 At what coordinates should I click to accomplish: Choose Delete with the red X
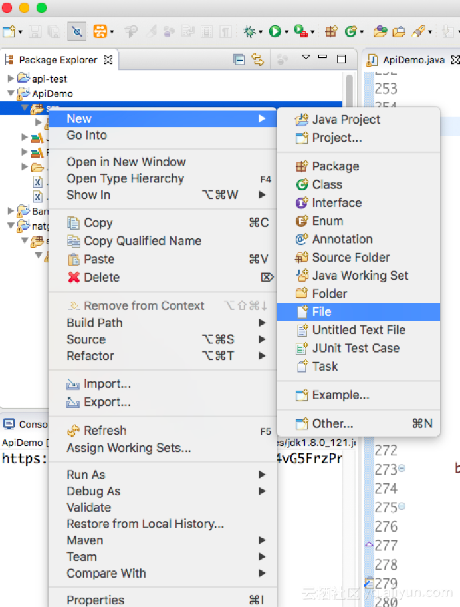pos(162,277)
